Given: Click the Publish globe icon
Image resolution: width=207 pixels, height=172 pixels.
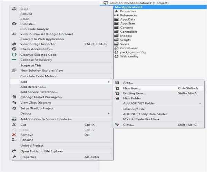Looking at the screenshot, I should pyautogui.click(x=14, y=24).
